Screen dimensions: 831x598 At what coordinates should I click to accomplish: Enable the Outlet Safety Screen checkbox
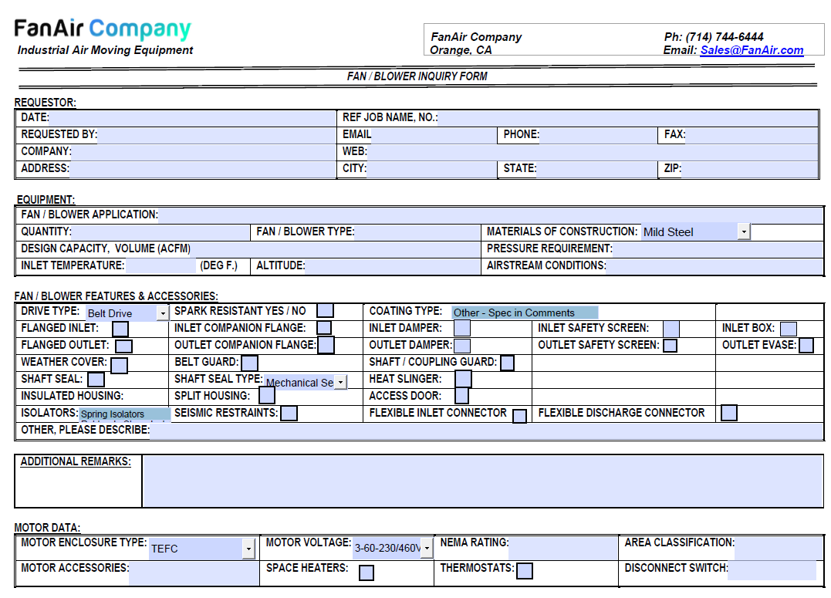click(x=671, y=346)
